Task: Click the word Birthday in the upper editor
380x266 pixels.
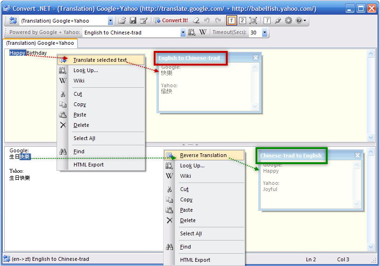Action: [x=37, y=53]
